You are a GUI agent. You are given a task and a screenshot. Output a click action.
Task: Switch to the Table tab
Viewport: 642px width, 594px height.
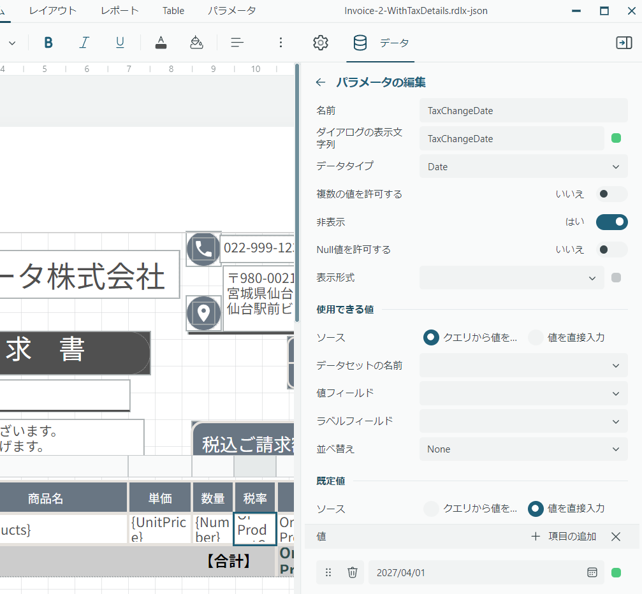tap(173, 11)
